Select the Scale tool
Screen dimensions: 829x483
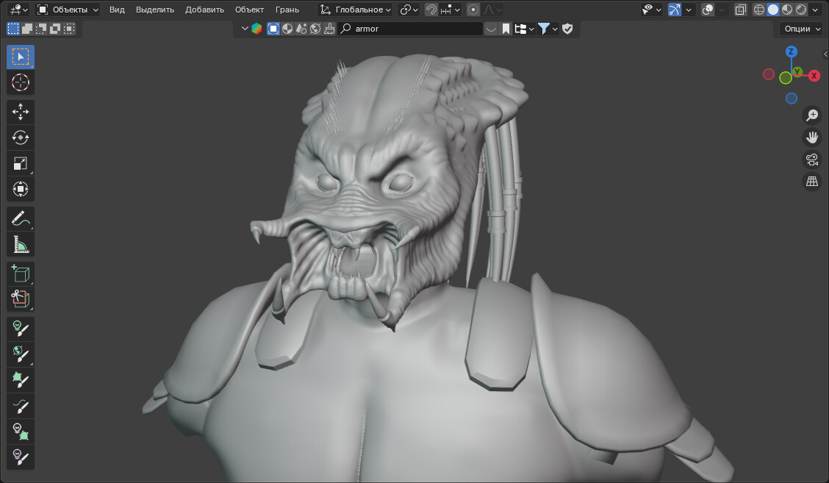[20, 163]
